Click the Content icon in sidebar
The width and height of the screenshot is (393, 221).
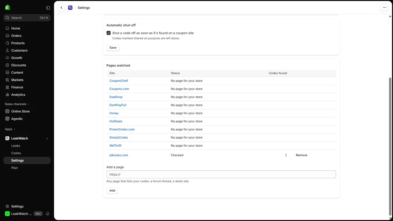click(x=7, y=72)
